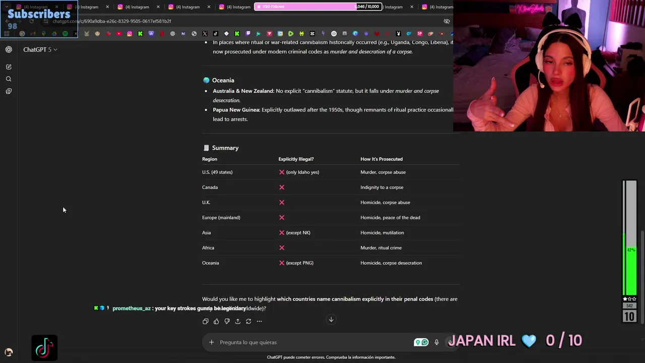Open the apps grid icon in bookmarks bar
Viewport: 645px width, 363px height.
coord(7,34)
